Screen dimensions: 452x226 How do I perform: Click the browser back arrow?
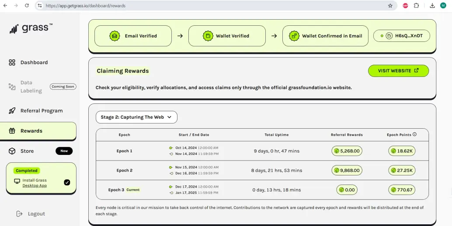pyautogui.click(x=5, y=6)
